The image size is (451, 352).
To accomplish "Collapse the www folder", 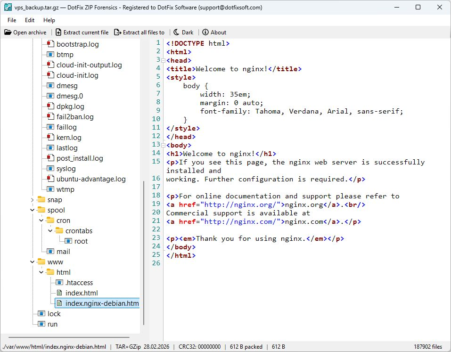I will click(x=32, y=262).
